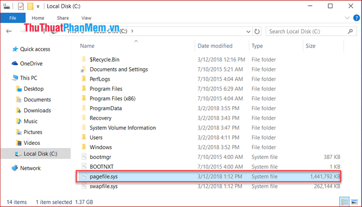Open the File ribbon tab
The width and height of the screenshot is (362, 207).
coord(13,18)
